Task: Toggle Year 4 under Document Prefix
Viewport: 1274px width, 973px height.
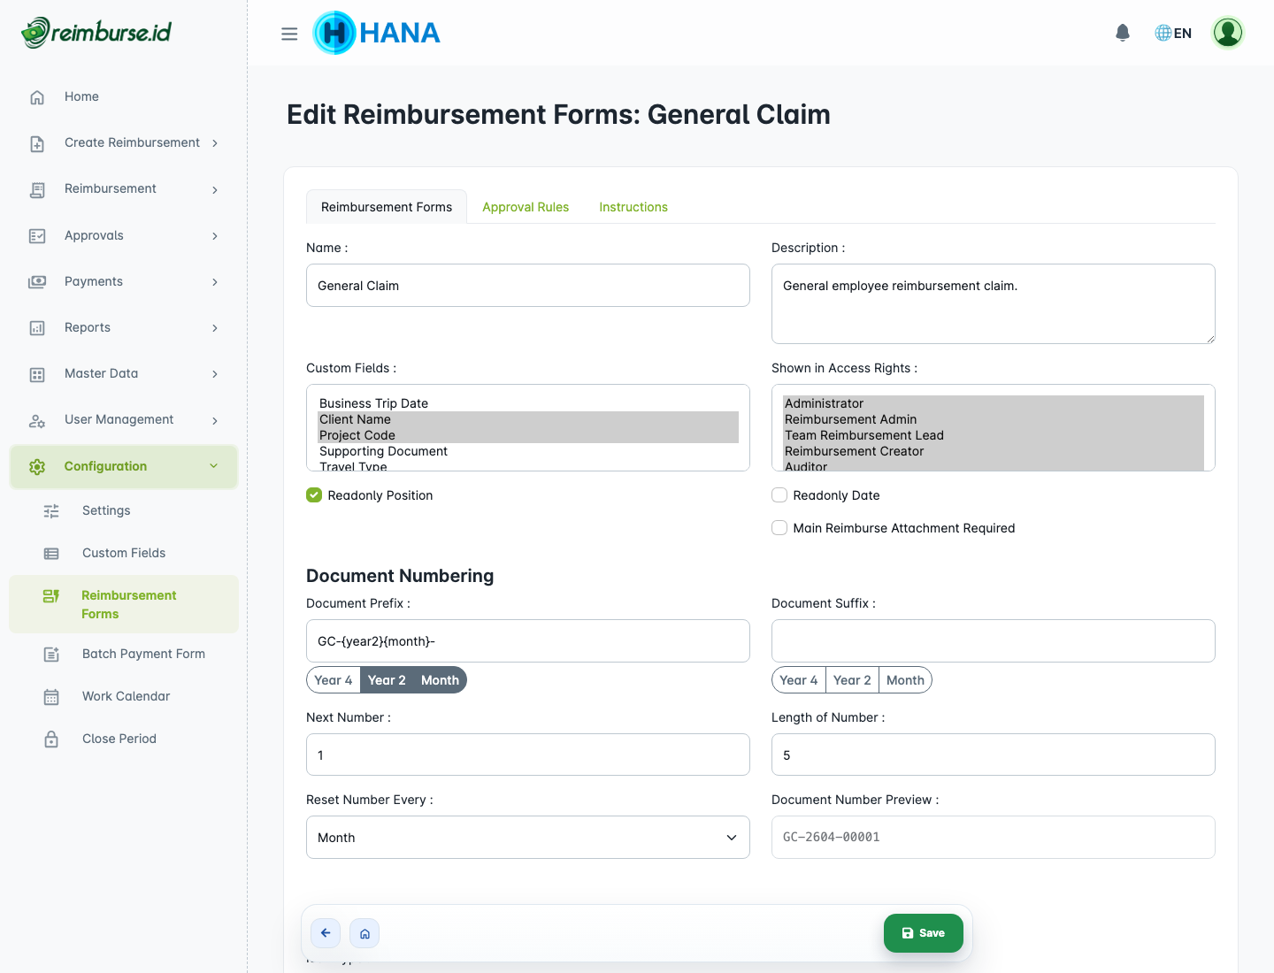Action: [334, 680]
